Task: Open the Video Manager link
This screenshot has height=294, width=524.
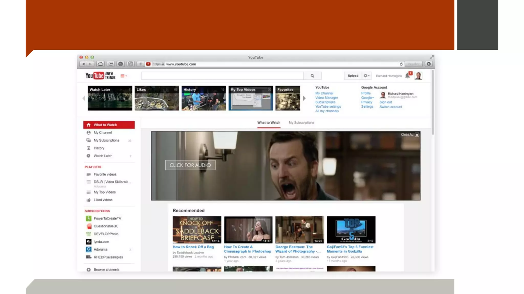Action: tap(326, 98)
